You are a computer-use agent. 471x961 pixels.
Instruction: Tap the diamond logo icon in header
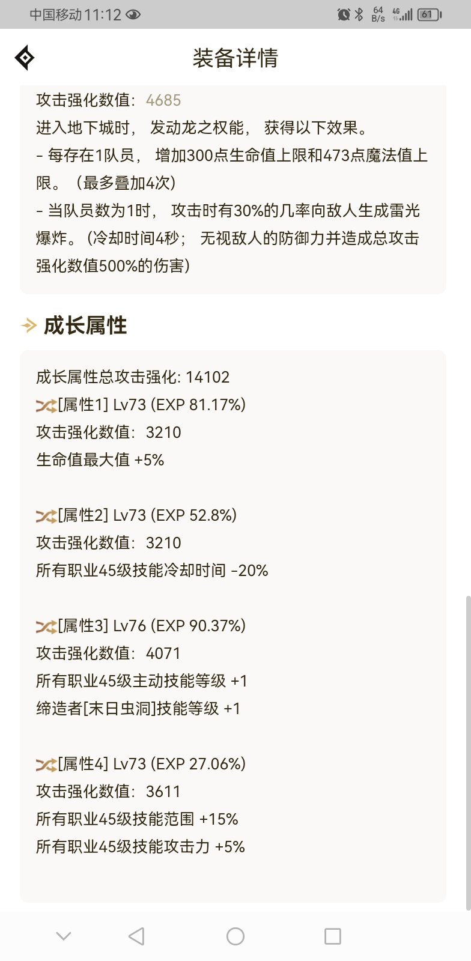pos(25,58)
